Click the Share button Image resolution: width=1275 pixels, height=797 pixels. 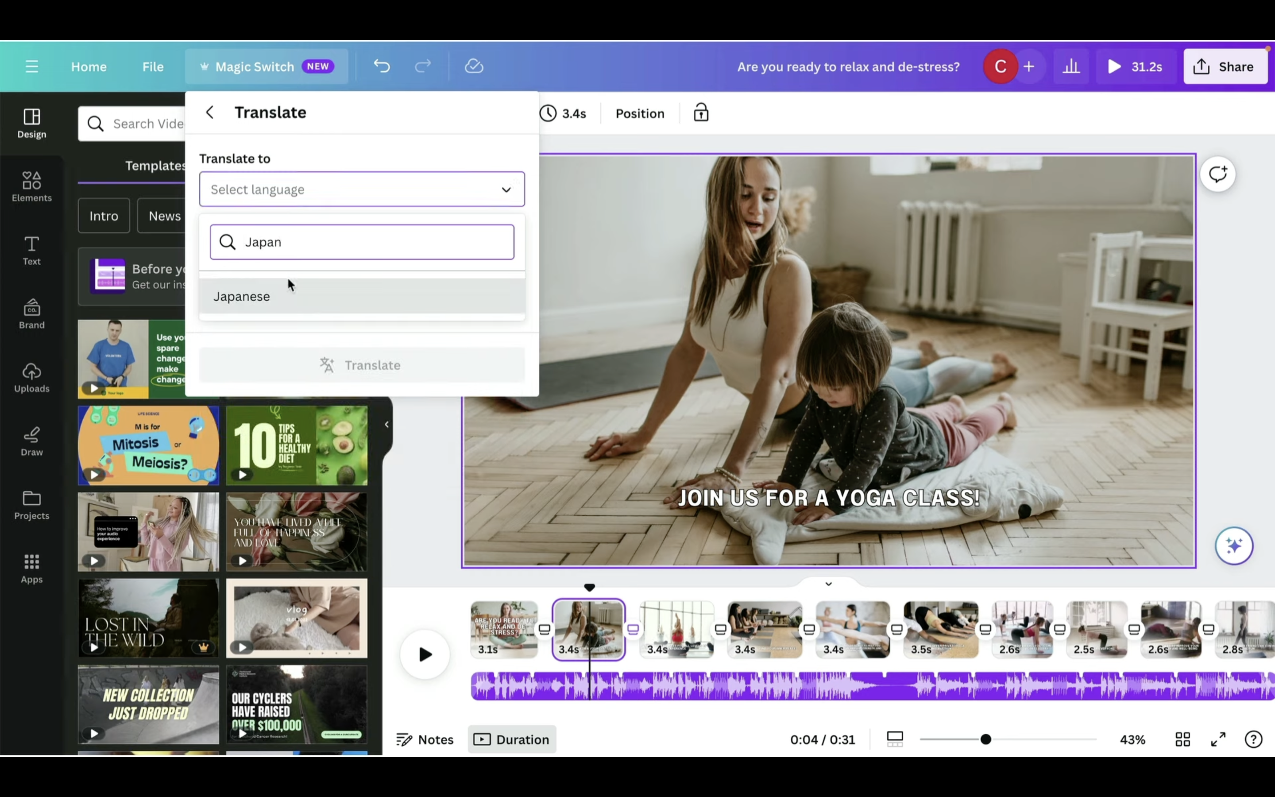1225,66
